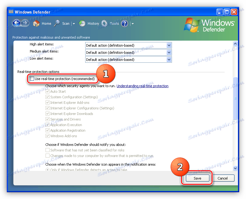Viewport: 246px width, 199px height.
Task: Open Help with the question mark icon
Action: (x=125, y=23)
